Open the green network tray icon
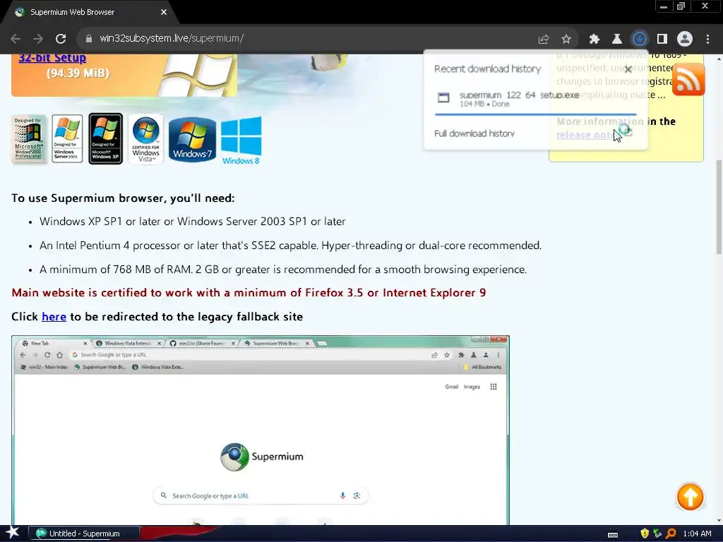The image size is (723, 542). pos(658,534)
